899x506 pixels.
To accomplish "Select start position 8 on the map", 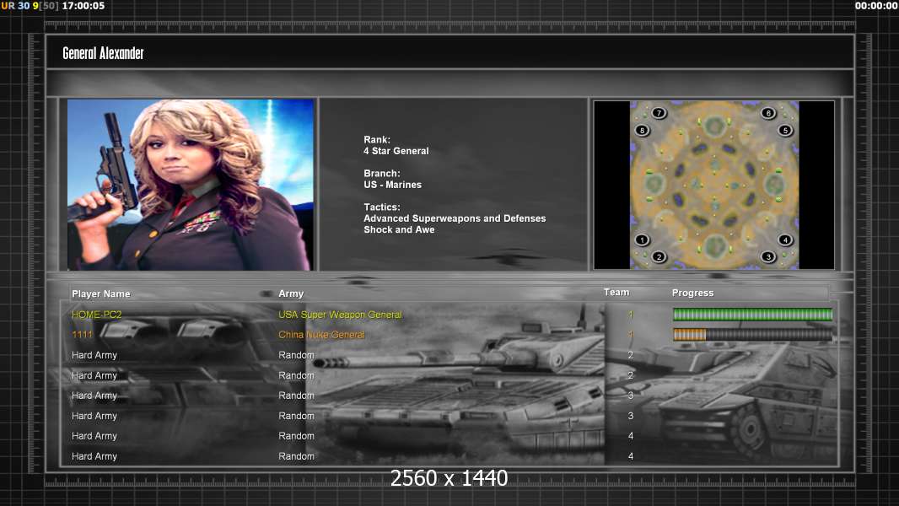I will tap(642, 130).
